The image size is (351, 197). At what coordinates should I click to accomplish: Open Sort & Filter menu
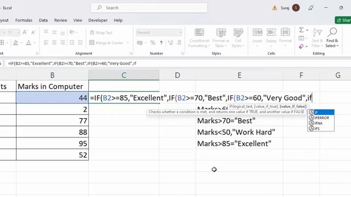click(318, 38)
